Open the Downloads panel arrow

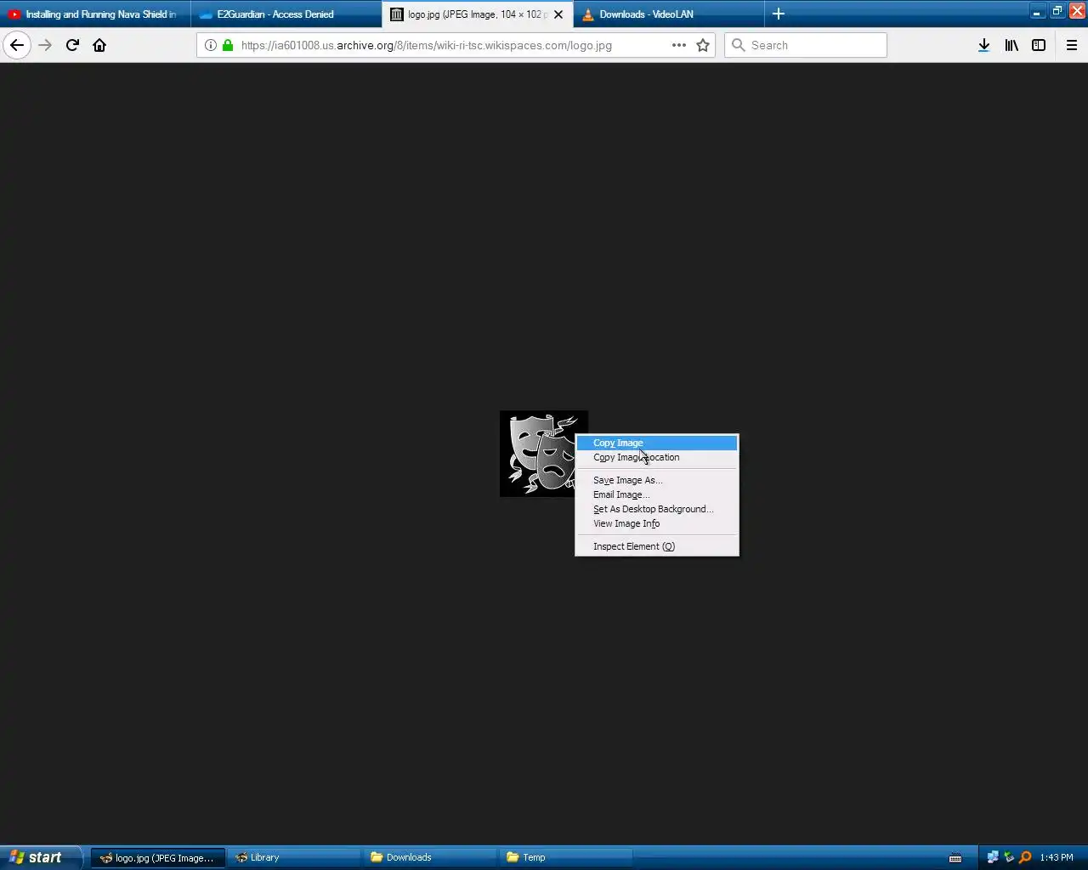point(983,45)
